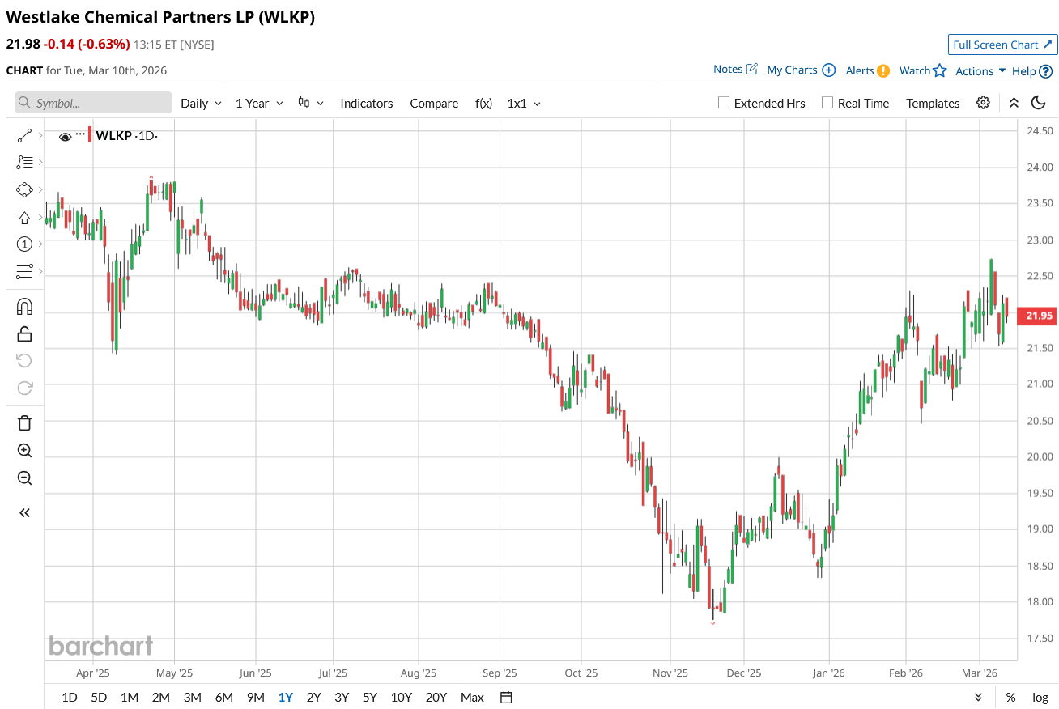This screenshot has width=1059, height=709.
Task: Select the arrow marker tool
Action: [24, 218]
